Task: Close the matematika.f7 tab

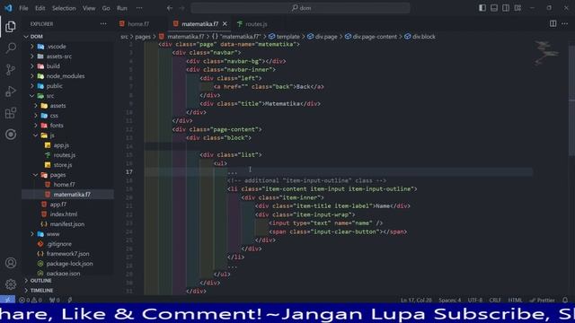Action: 225,24
